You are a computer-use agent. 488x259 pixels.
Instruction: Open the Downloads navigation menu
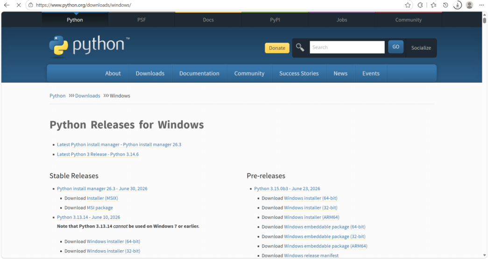click(x=150, y=73)
